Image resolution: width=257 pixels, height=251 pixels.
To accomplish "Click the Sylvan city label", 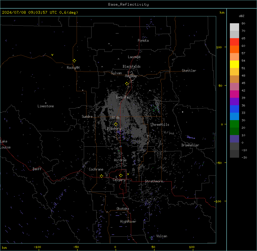I will (116, 73).
